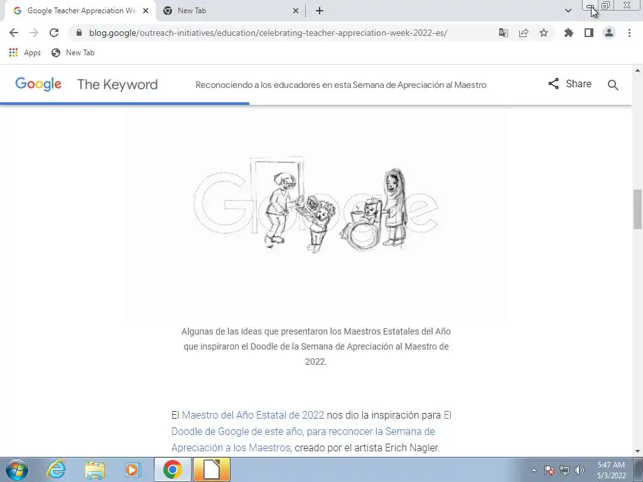The image size is (643, 482).
Task: Open Windows Explorer folder in taskbar
Action: [95, 469]
